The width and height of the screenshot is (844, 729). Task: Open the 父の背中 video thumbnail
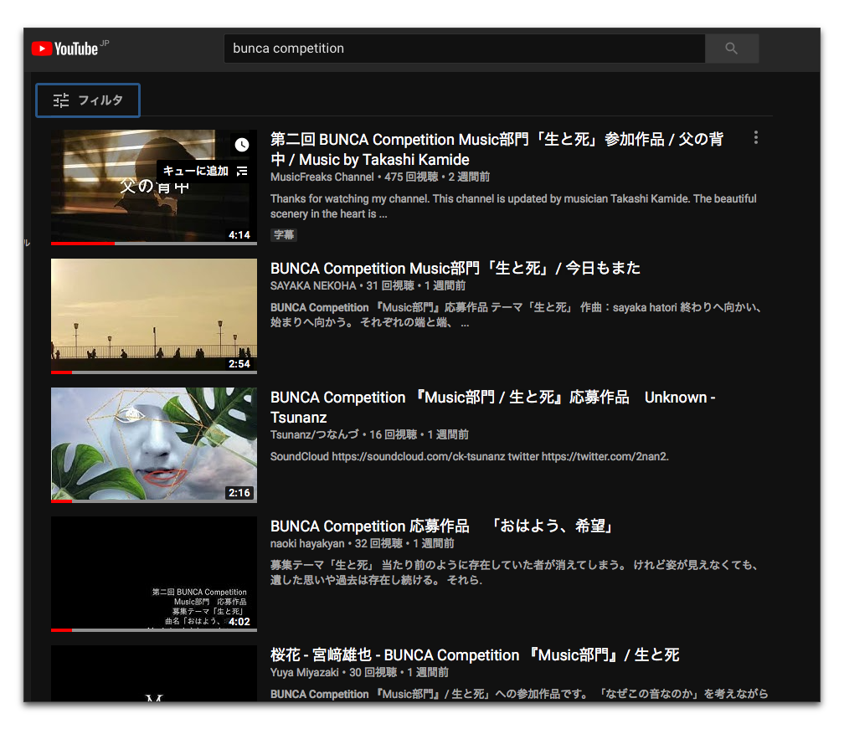[154, 187]
